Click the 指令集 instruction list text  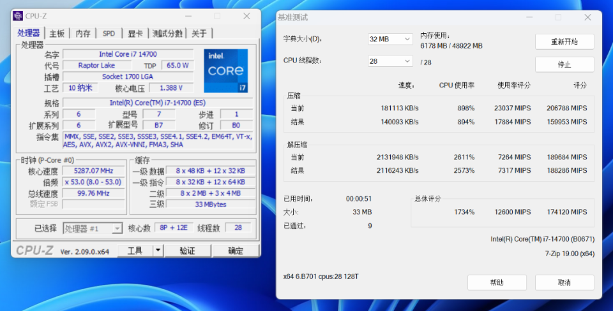coord(158,140)
